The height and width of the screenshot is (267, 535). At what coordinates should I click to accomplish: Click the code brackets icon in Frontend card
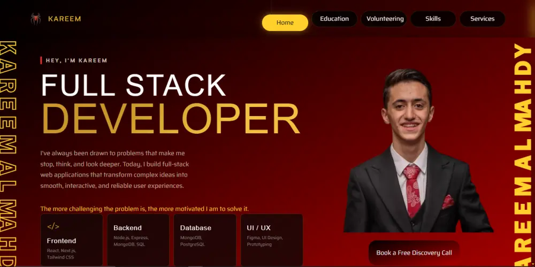pos(53,226)
